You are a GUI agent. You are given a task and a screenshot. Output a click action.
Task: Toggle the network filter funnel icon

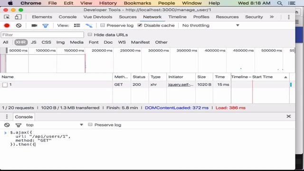pos(46,26)
